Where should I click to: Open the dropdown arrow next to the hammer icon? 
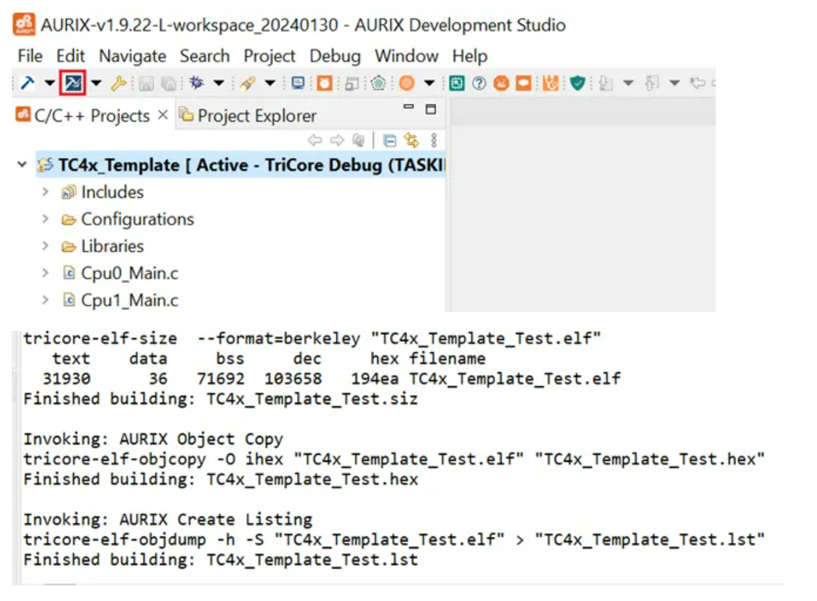(50, 83)
